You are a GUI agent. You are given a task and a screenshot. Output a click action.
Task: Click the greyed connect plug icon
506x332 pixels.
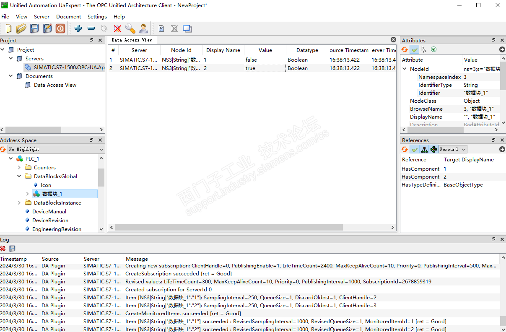coord(104,29)
